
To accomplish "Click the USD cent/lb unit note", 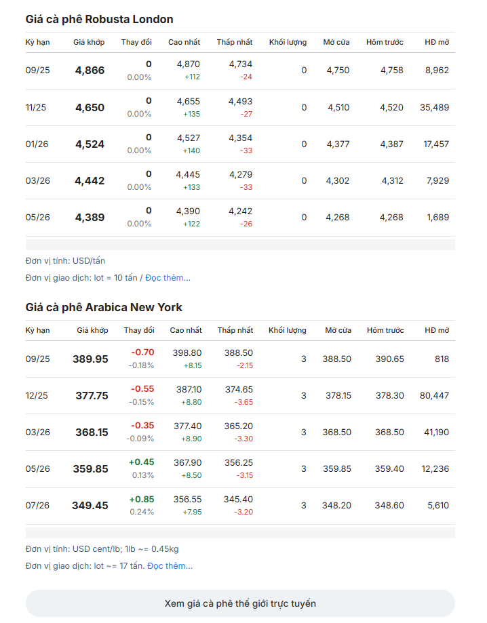I will (x=102, y=548).
